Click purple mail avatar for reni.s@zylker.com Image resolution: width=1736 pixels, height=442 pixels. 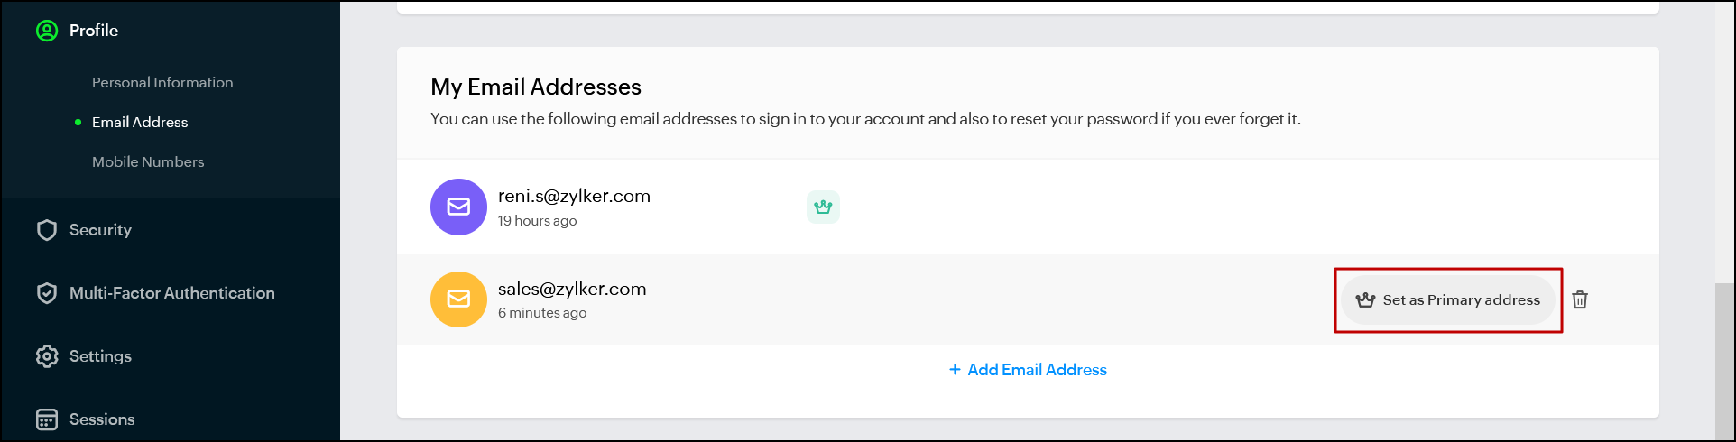coord(458,207)
